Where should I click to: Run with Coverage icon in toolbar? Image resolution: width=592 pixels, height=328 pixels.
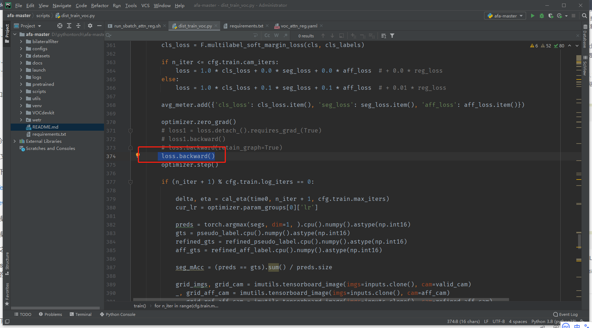click(x=551, y=16)
